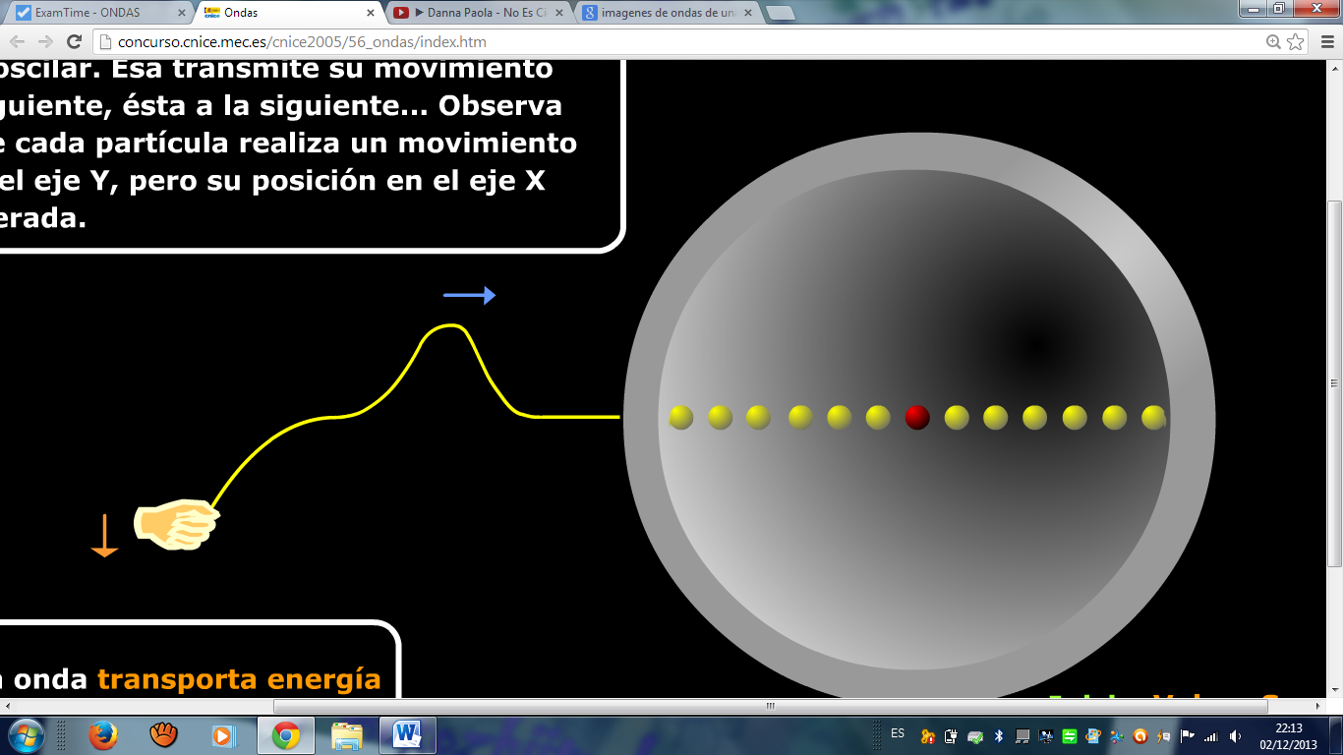
Task: Open the Action Center flag icon
Action: pos(1188,735)
